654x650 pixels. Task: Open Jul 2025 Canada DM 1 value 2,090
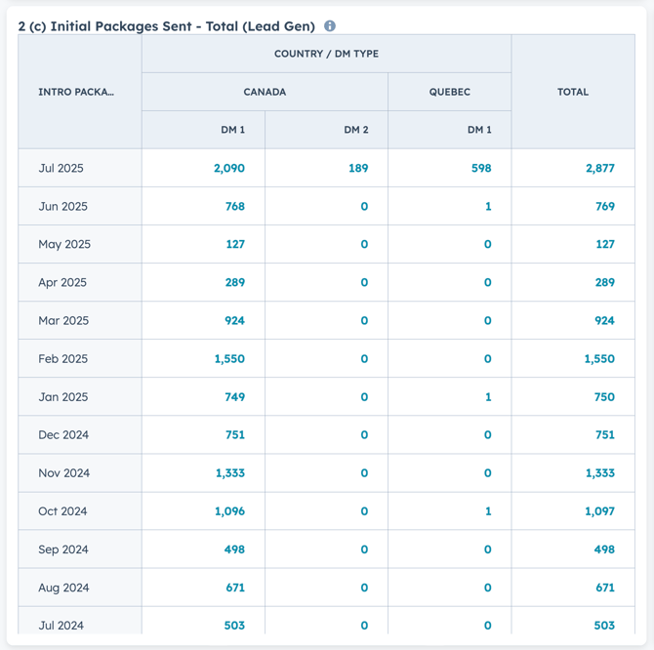[x=229, y=168]
